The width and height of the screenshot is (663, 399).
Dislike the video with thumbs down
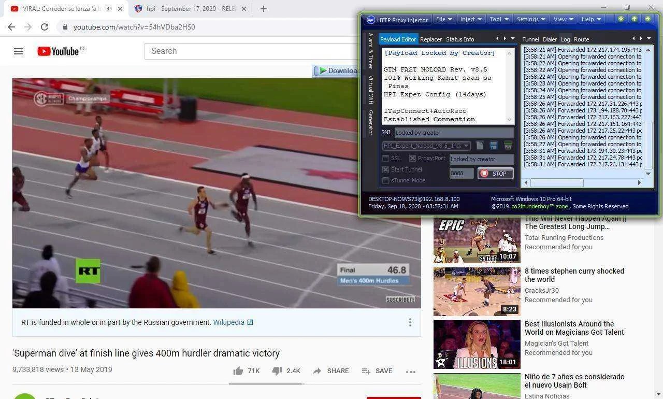277,371
